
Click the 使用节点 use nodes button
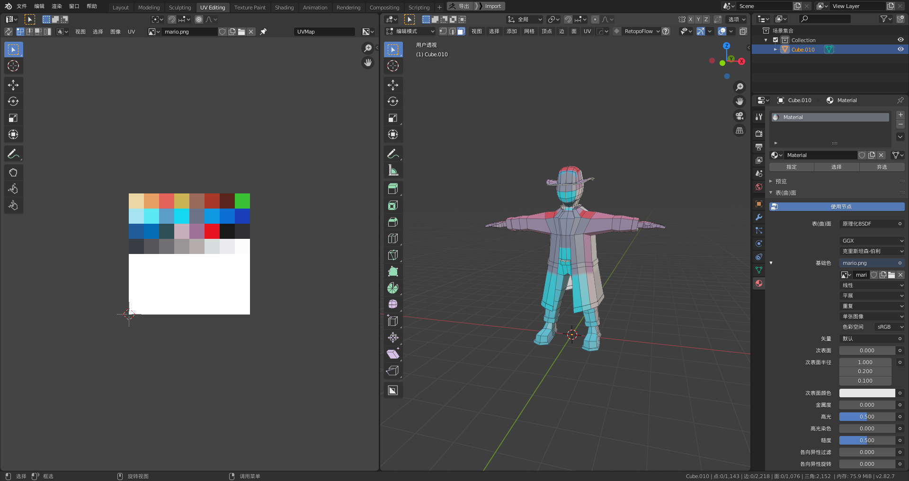(x=837, y=207)
